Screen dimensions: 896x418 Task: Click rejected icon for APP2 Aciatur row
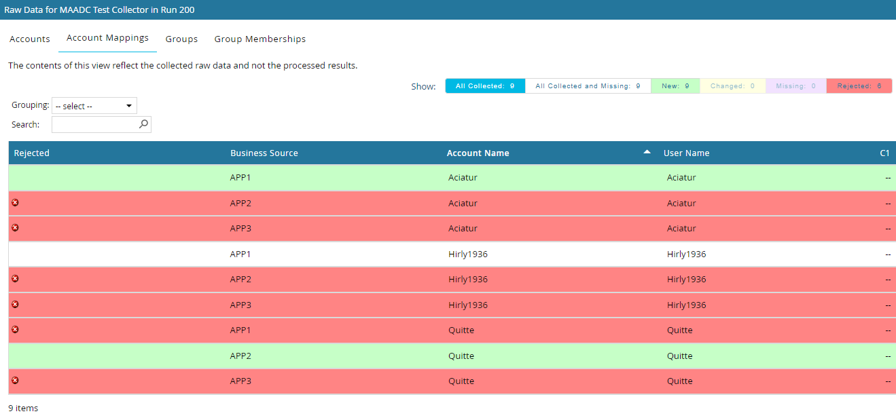16,202
